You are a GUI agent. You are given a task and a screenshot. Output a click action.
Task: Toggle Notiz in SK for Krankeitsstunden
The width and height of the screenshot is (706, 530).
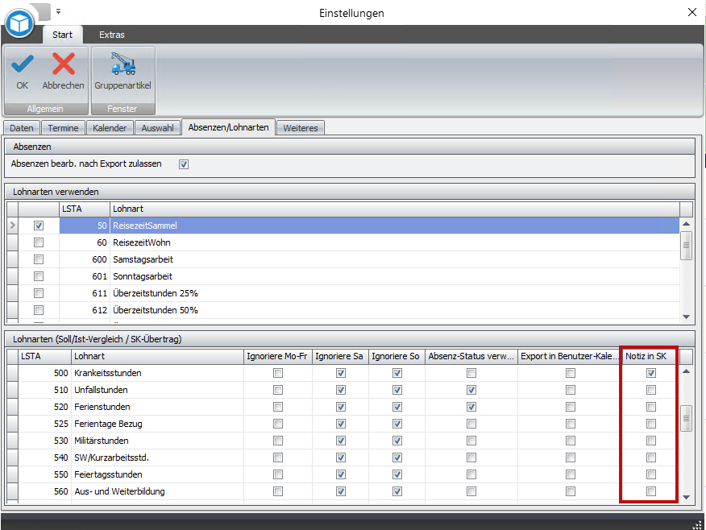[x=651, y=374]
